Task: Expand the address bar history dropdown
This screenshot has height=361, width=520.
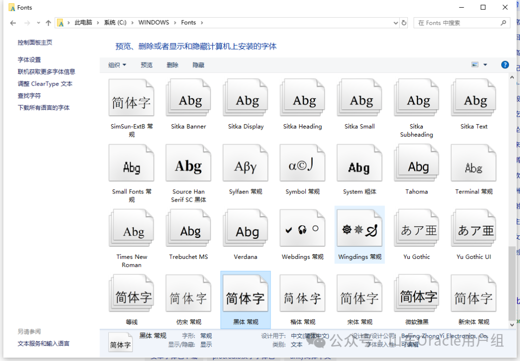Action: pyautogui.click(x=396, y=23)
